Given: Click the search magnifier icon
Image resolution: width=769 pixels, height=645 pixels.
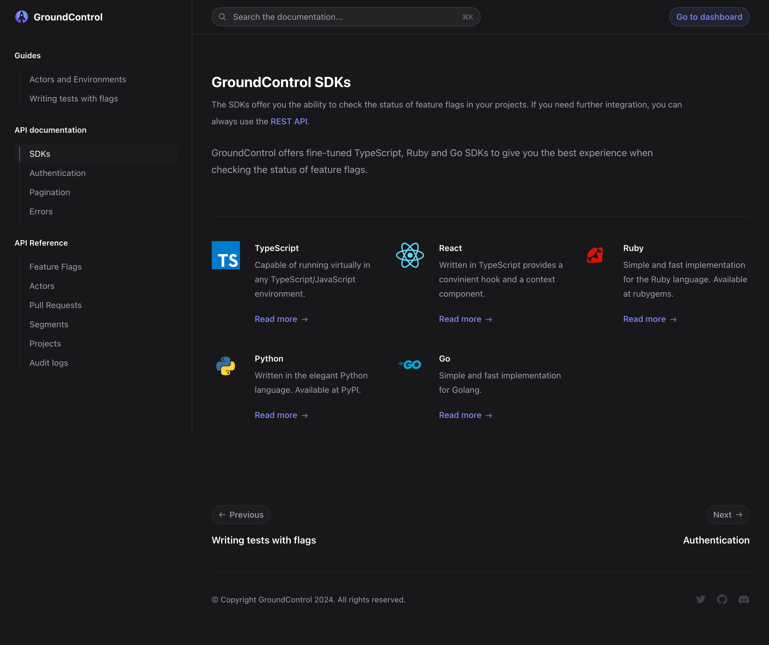Looking at the screenshot, I should 222,17.
